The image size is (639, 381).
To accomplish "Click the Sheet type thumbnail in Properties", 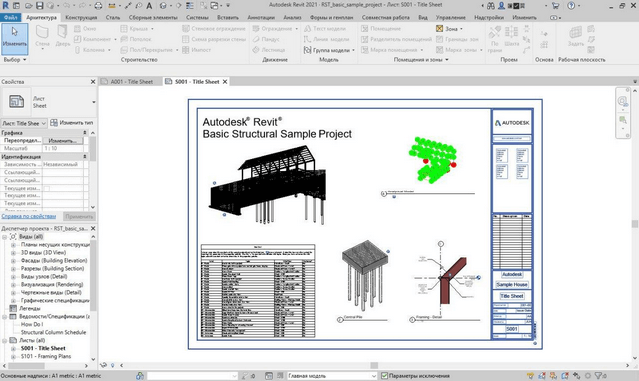I will point(16,102).
